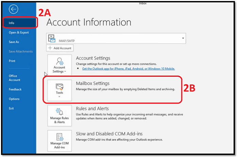Open Manage Rules & Alerts button
The image size is (238, 158).
60,116
